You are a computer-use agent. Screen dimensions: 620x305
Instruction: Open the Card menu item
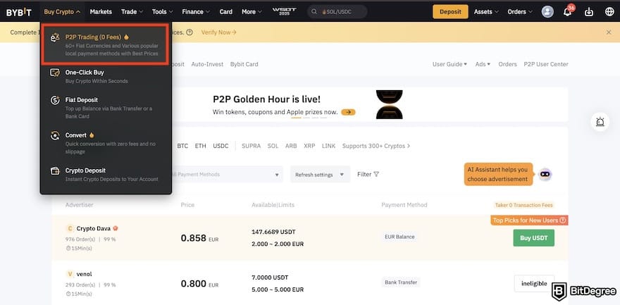pyautogui.click(x=225, y=12)
